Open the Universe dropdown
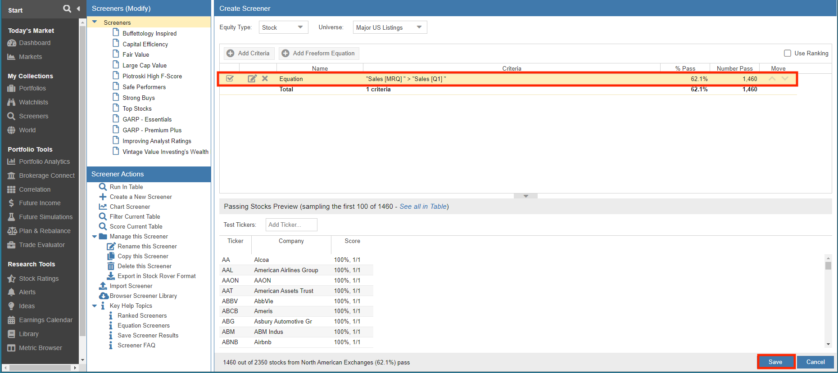The image size is (838, 373). coord(390,27)
